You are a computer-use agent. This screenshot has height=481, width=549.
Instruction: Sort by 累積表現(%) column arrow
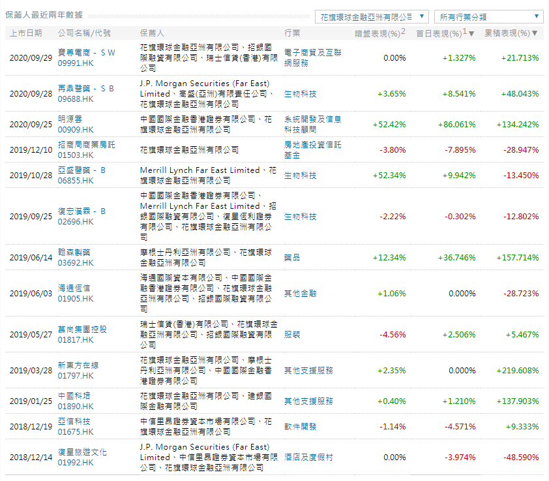[535, 33]
